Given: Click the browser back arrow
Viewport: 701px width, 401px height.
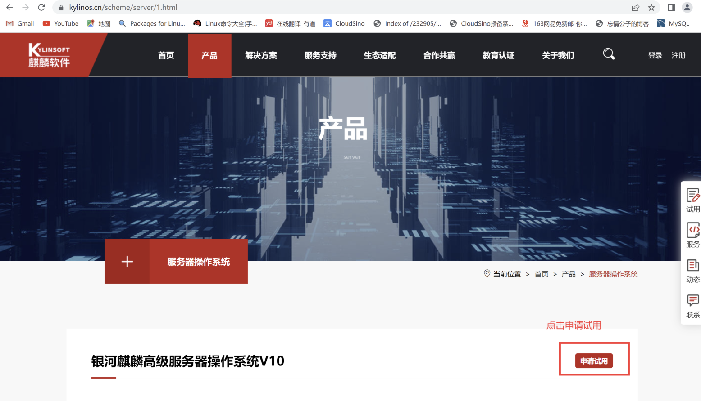Looking at the screenshot, I should pyautogui.click(x=9, y=7).
